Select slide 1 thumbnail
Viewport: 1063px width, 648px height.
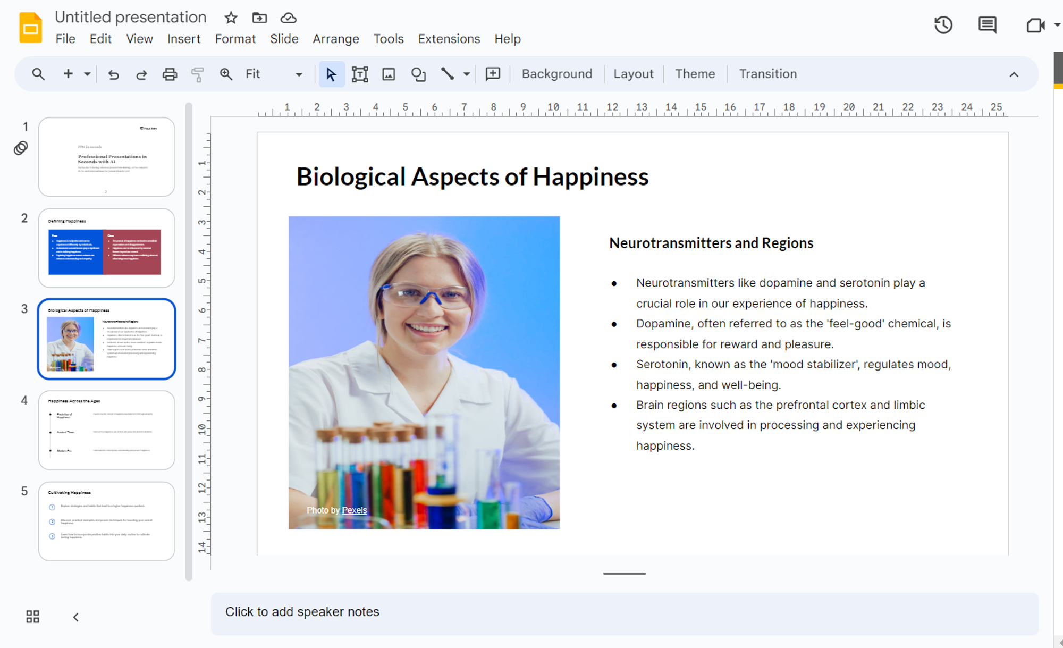pos(106,157)
